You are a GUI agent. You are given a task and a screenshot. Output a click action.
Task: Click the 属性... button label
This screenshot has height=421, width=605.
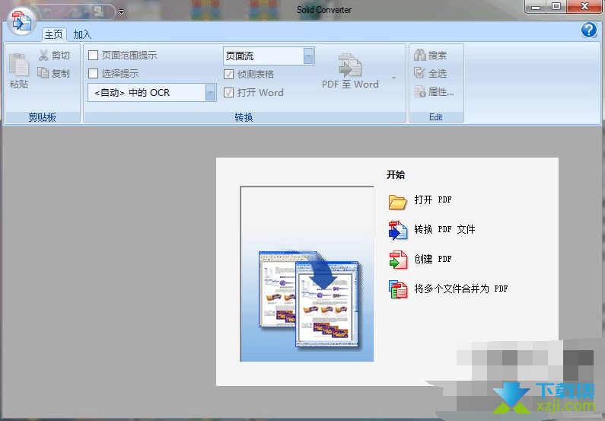click(441, 92)
